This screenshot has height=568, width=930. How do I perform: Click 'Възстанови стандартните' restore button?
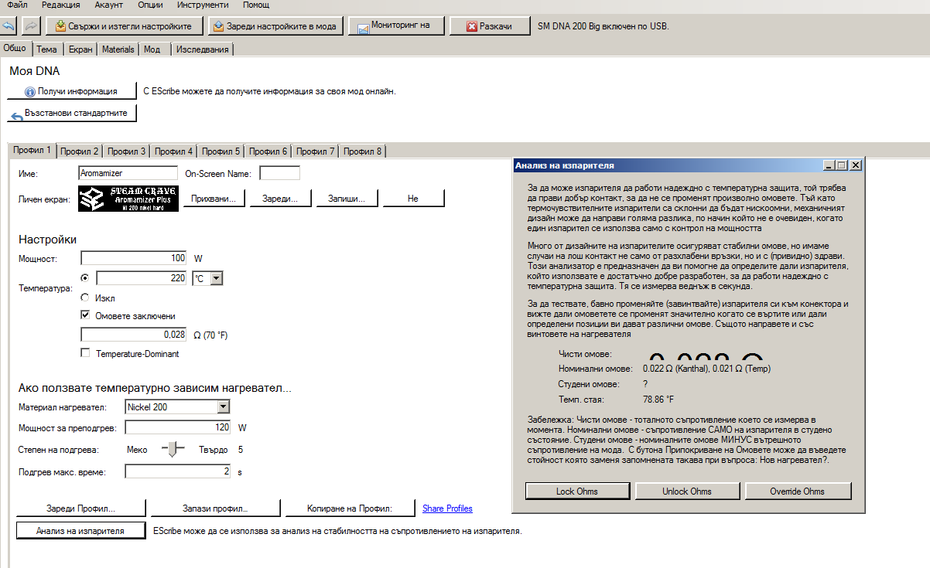coord(71,114)
